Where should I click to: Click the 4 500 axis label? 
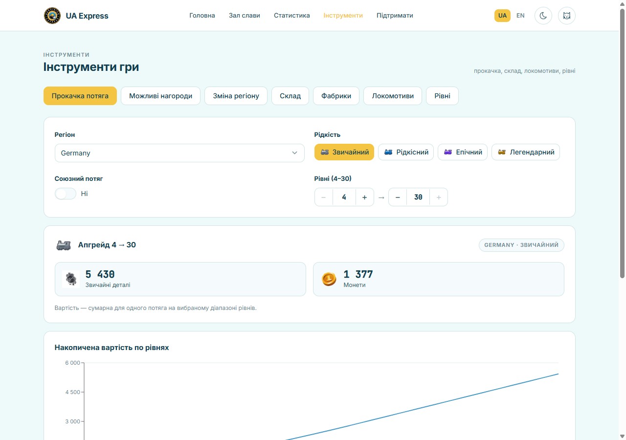coord(72,392)
